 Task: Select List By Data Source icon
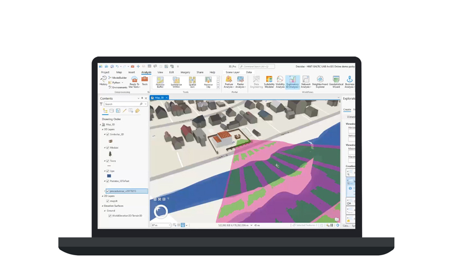coord(111,111)
